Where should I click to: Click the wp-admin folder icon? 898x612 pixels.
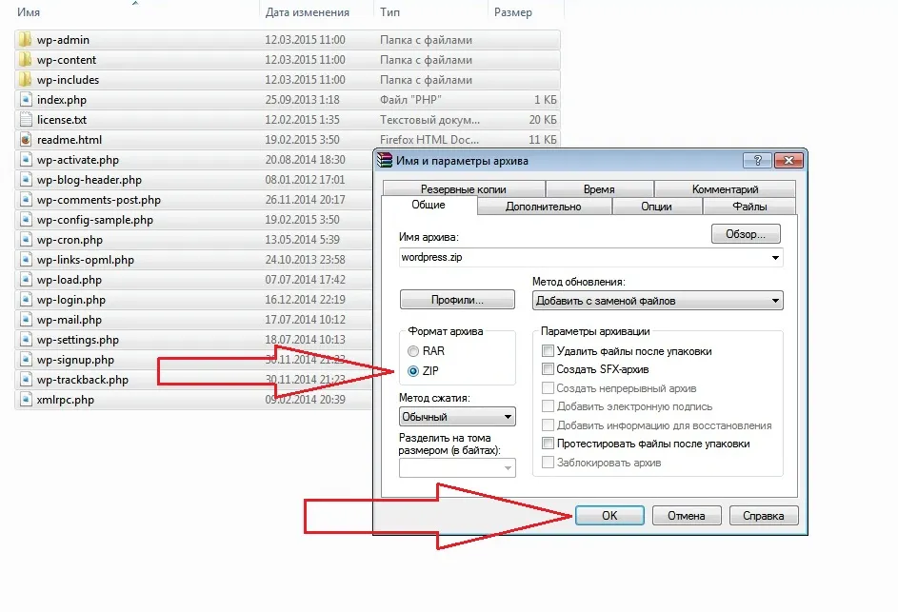coord(25,40)
